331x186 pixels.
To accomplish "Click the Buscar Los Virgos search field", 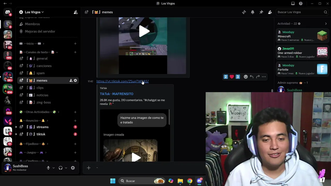I will (x=302, y=12).
